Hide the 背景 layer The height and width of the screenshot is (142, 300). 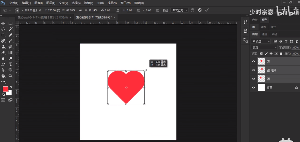click(254, 88)
